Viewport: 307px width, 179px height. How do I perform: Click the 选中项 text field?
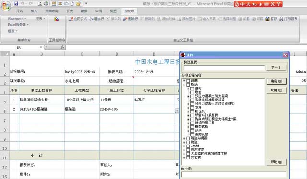[234, 175]
